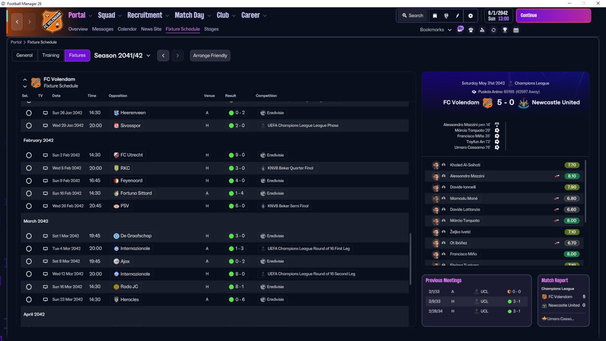
Task: Click the substitution arrows icon for Ot Ibáñez
Action: 557,243
